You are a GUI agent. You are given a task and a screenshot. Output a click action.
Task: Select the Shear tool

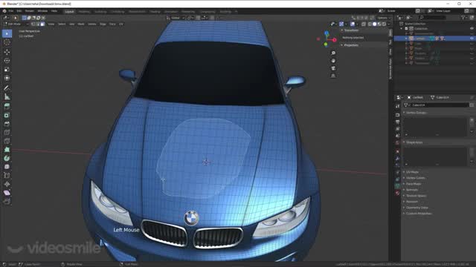7,193
